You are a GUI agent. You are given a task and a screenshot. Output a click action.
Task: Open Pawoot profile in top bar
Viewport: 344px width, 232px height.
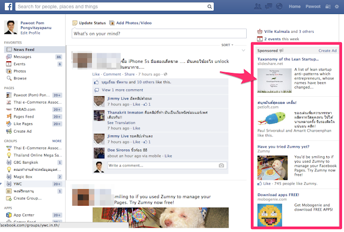click(x=313, y=6)
